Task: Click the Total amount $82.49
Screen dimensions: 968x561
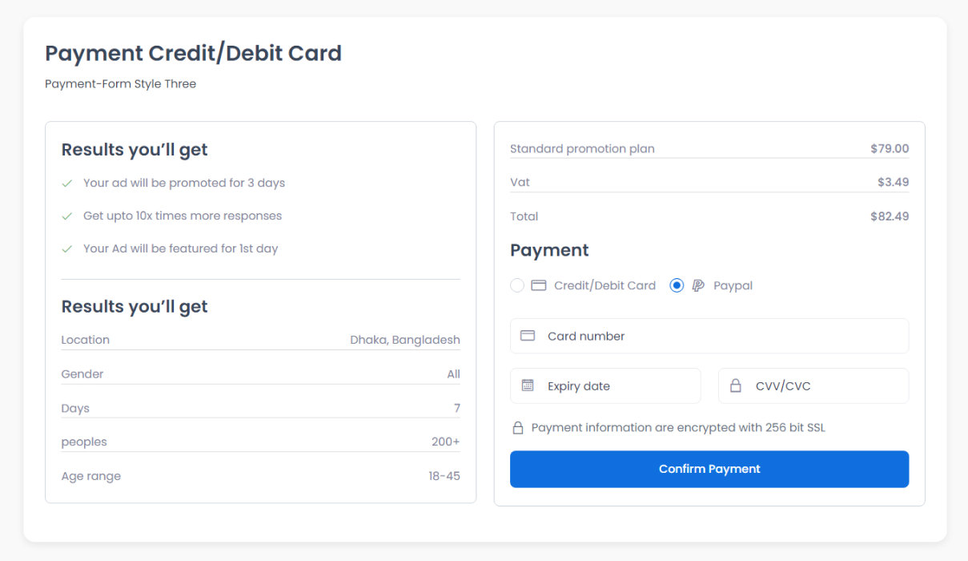Action: [890, 216]
